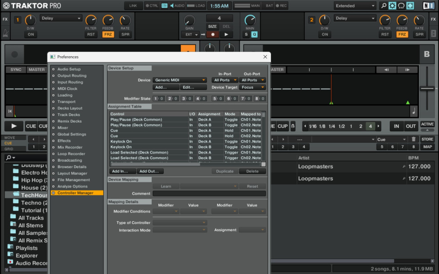Click the metronome icon on the left
439x274 pixels.
[x=5, y=33]
